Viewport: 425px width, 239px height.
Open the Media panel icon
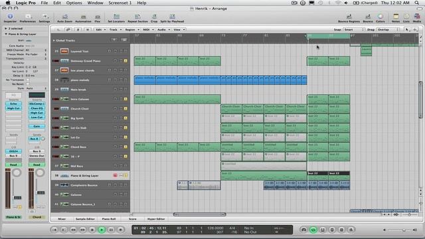pyautogui.click(x=417, y=17)
